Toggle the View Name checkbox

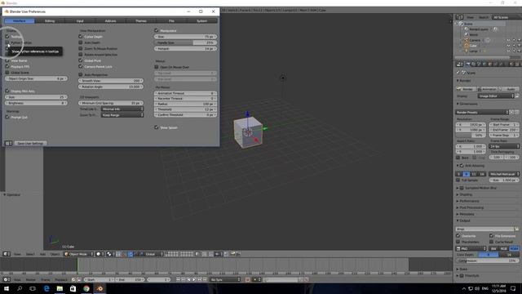tap(7, 60)
